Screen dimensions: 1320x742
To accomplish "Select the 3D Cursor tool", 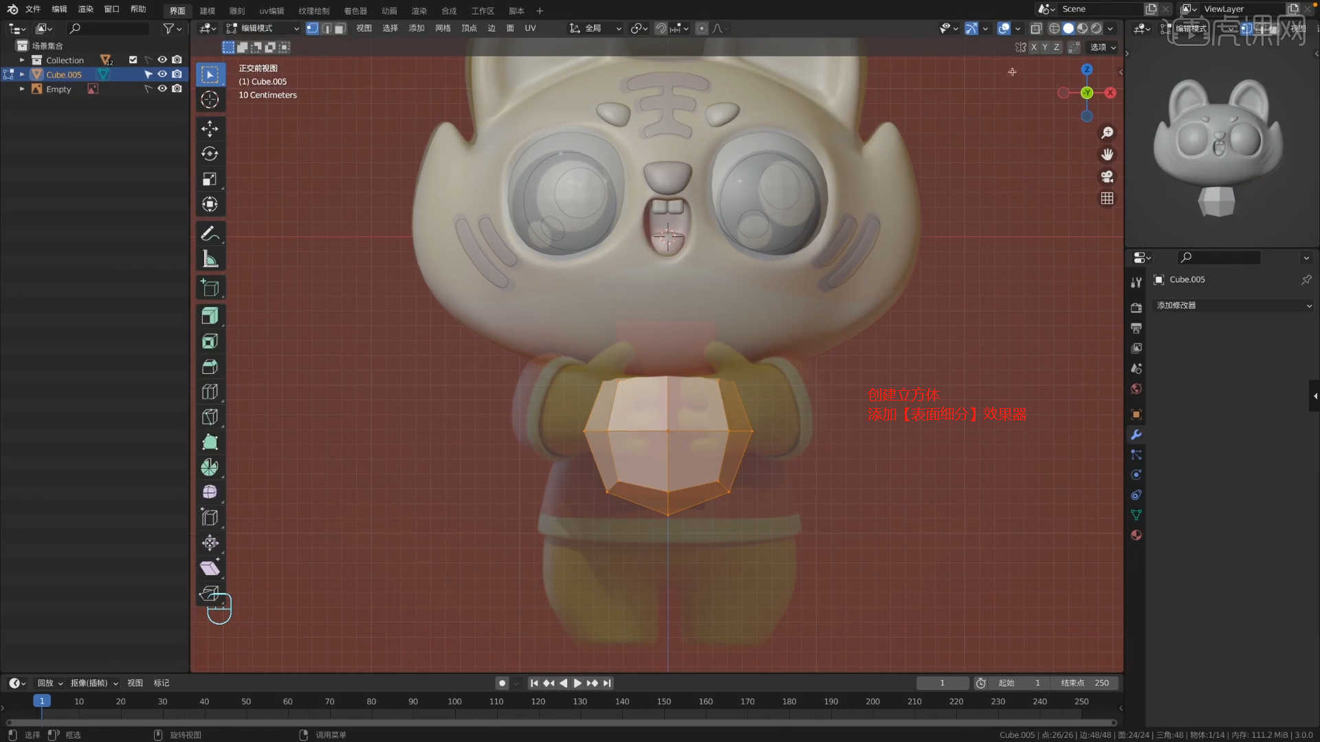I will pos(210,100).
